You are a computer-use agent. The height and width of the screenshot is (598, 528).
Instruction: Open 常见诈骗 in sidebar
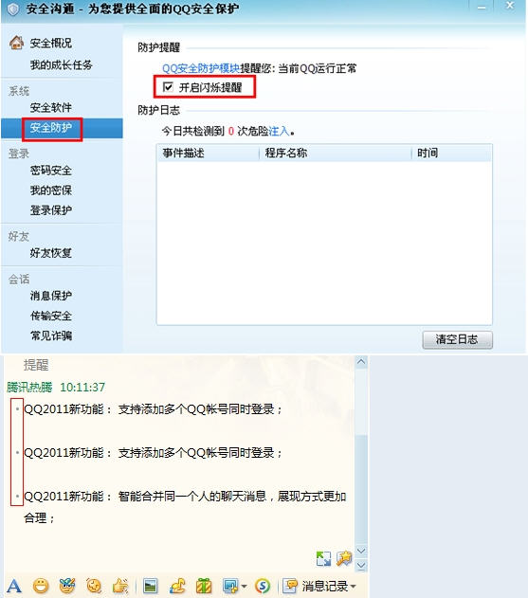[x=51, y=335]
